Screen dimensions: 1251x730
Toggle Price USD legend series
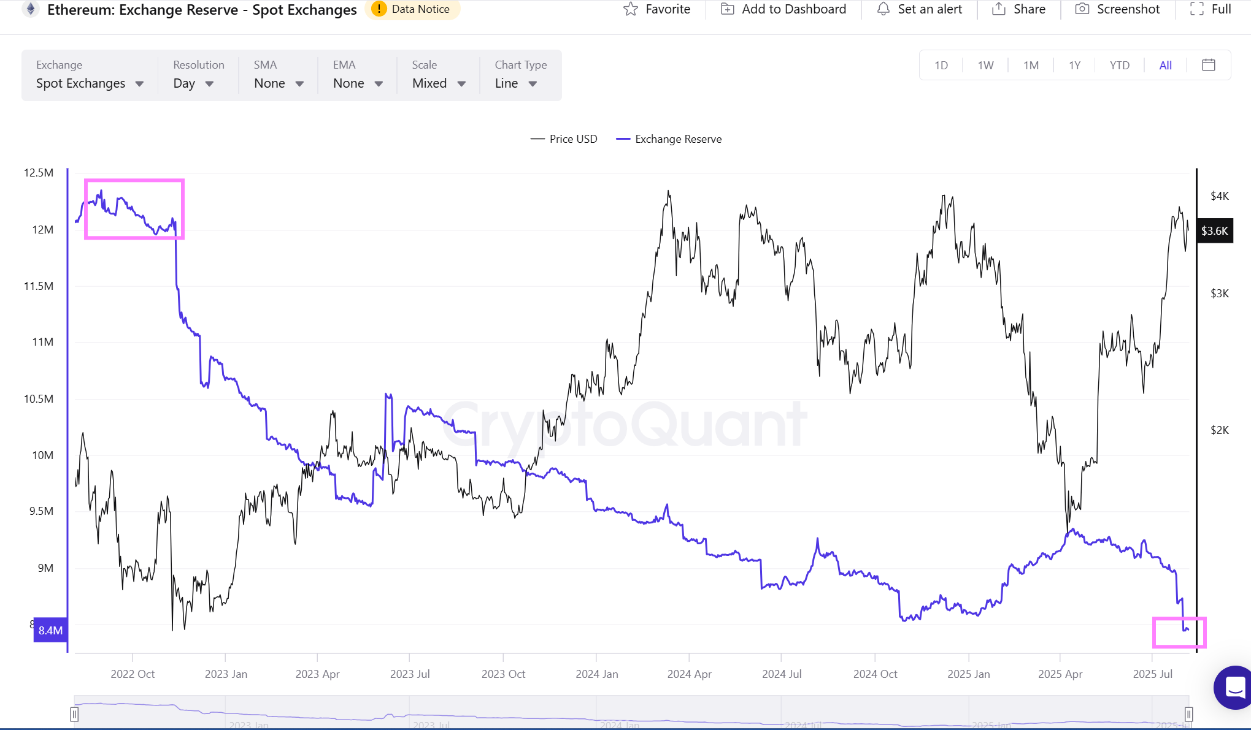point(564,139)
